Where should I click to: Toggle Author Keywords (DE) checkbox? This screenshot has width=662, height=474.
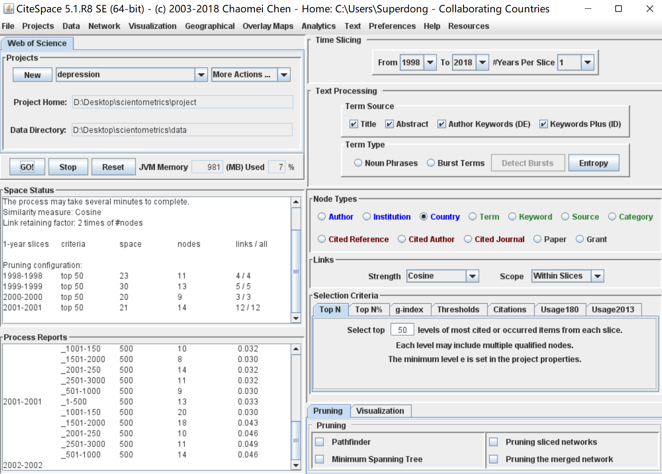tap(441, 124)
